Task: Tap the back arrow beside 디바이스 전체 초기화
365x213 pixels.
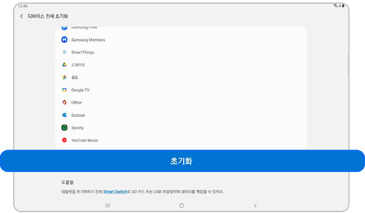Action: click(21, 16)
